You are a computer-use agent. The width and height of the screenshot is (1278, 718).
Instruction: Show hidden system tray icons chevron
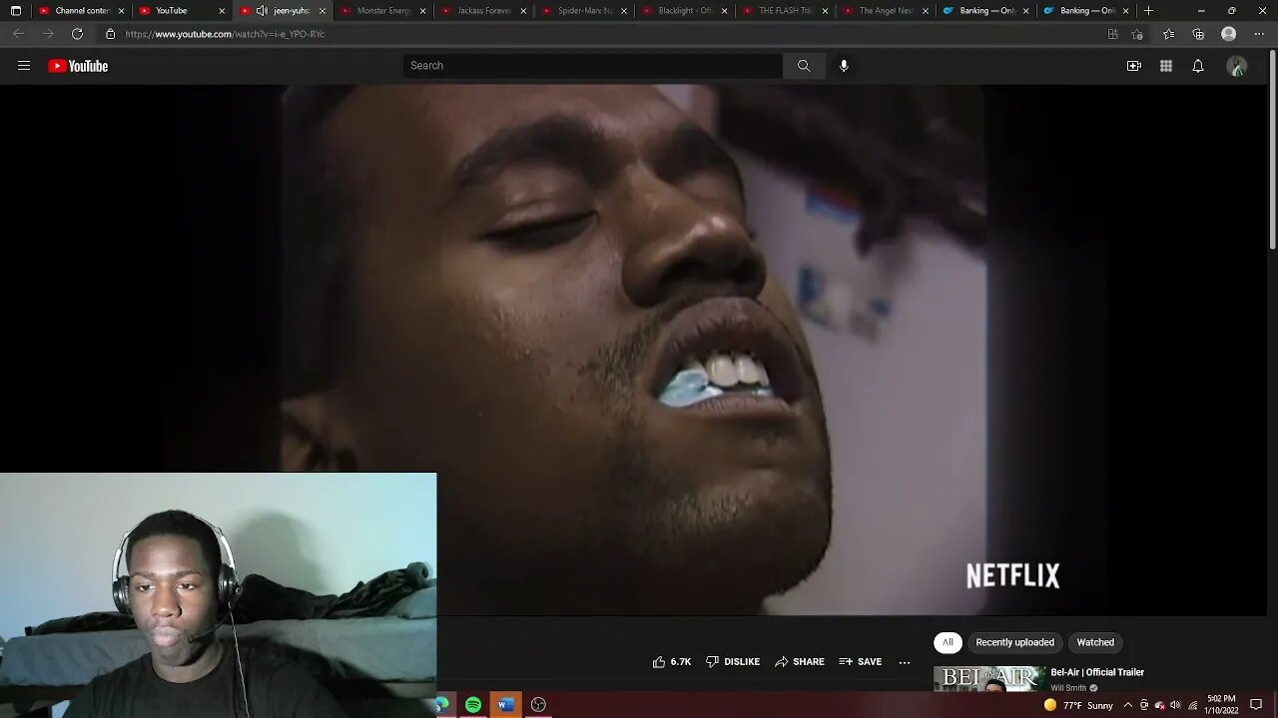pos(1128,705)
